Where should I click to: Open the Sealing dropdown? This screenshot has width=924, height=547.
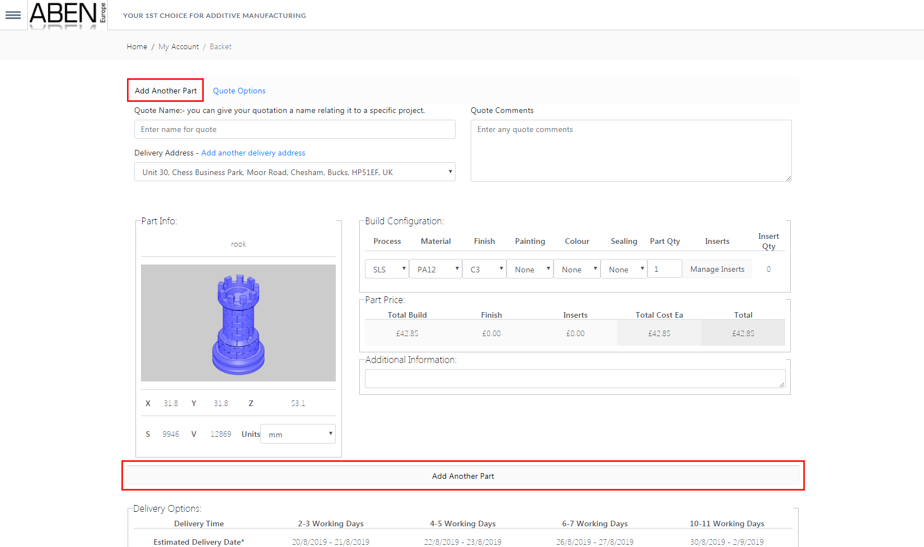tap(623, 269)
